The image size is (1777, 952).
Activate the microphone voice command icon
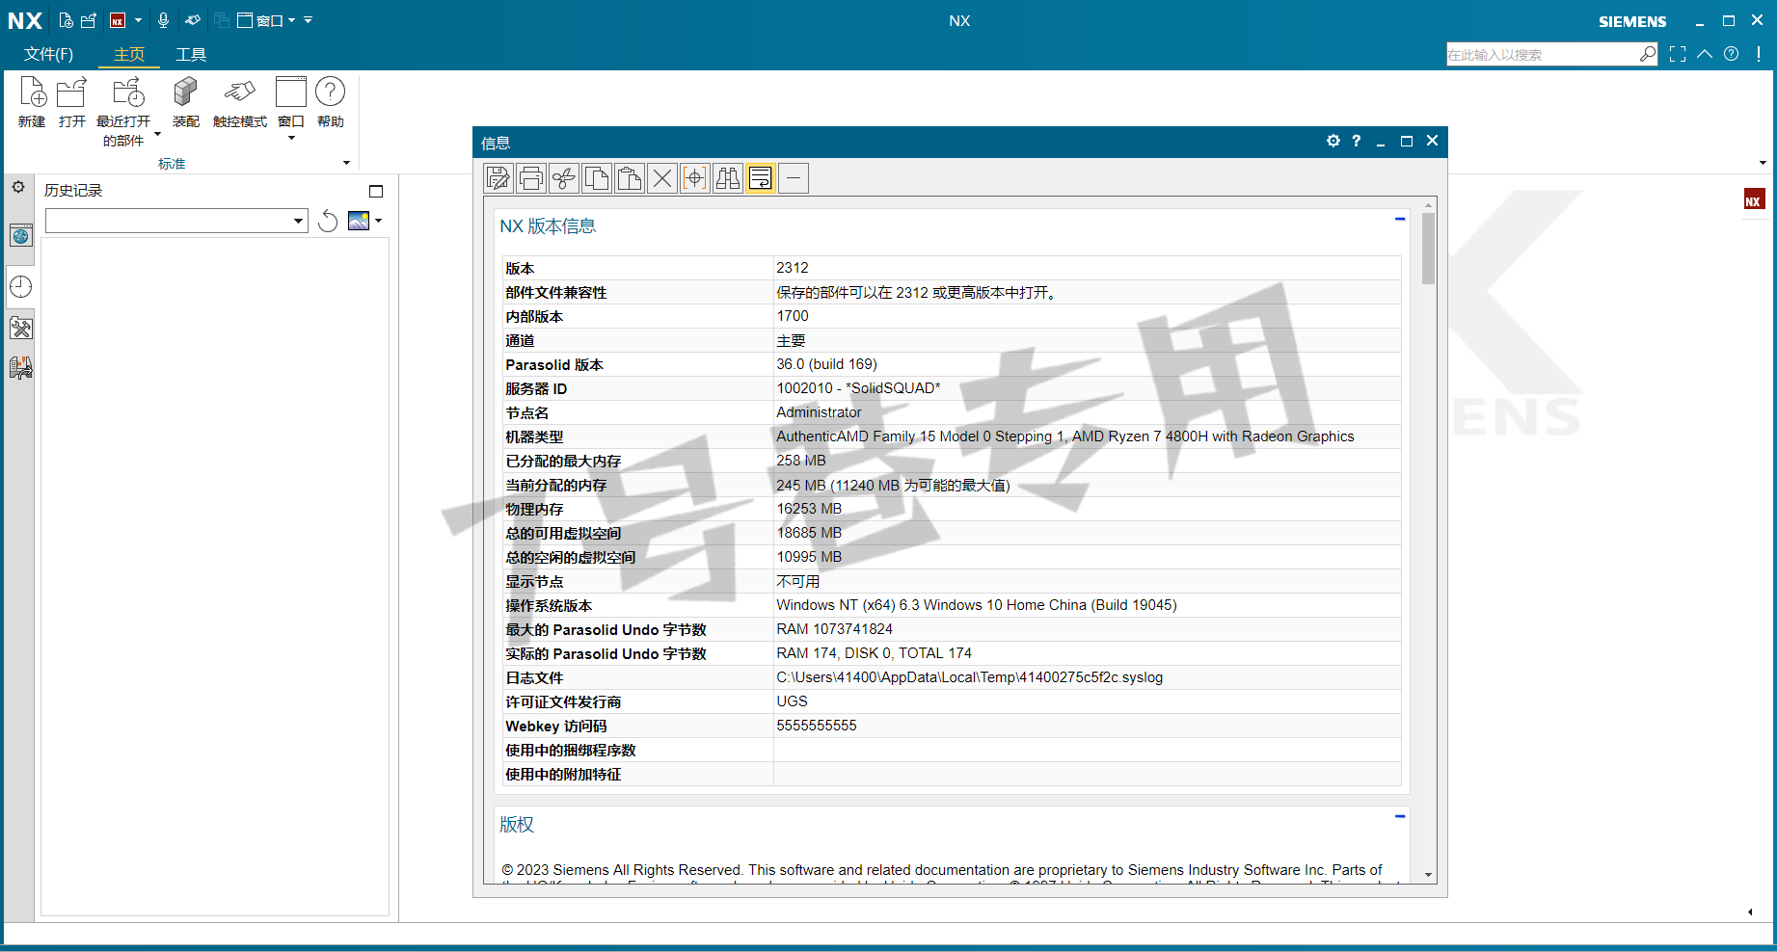[x=163, y=20]
